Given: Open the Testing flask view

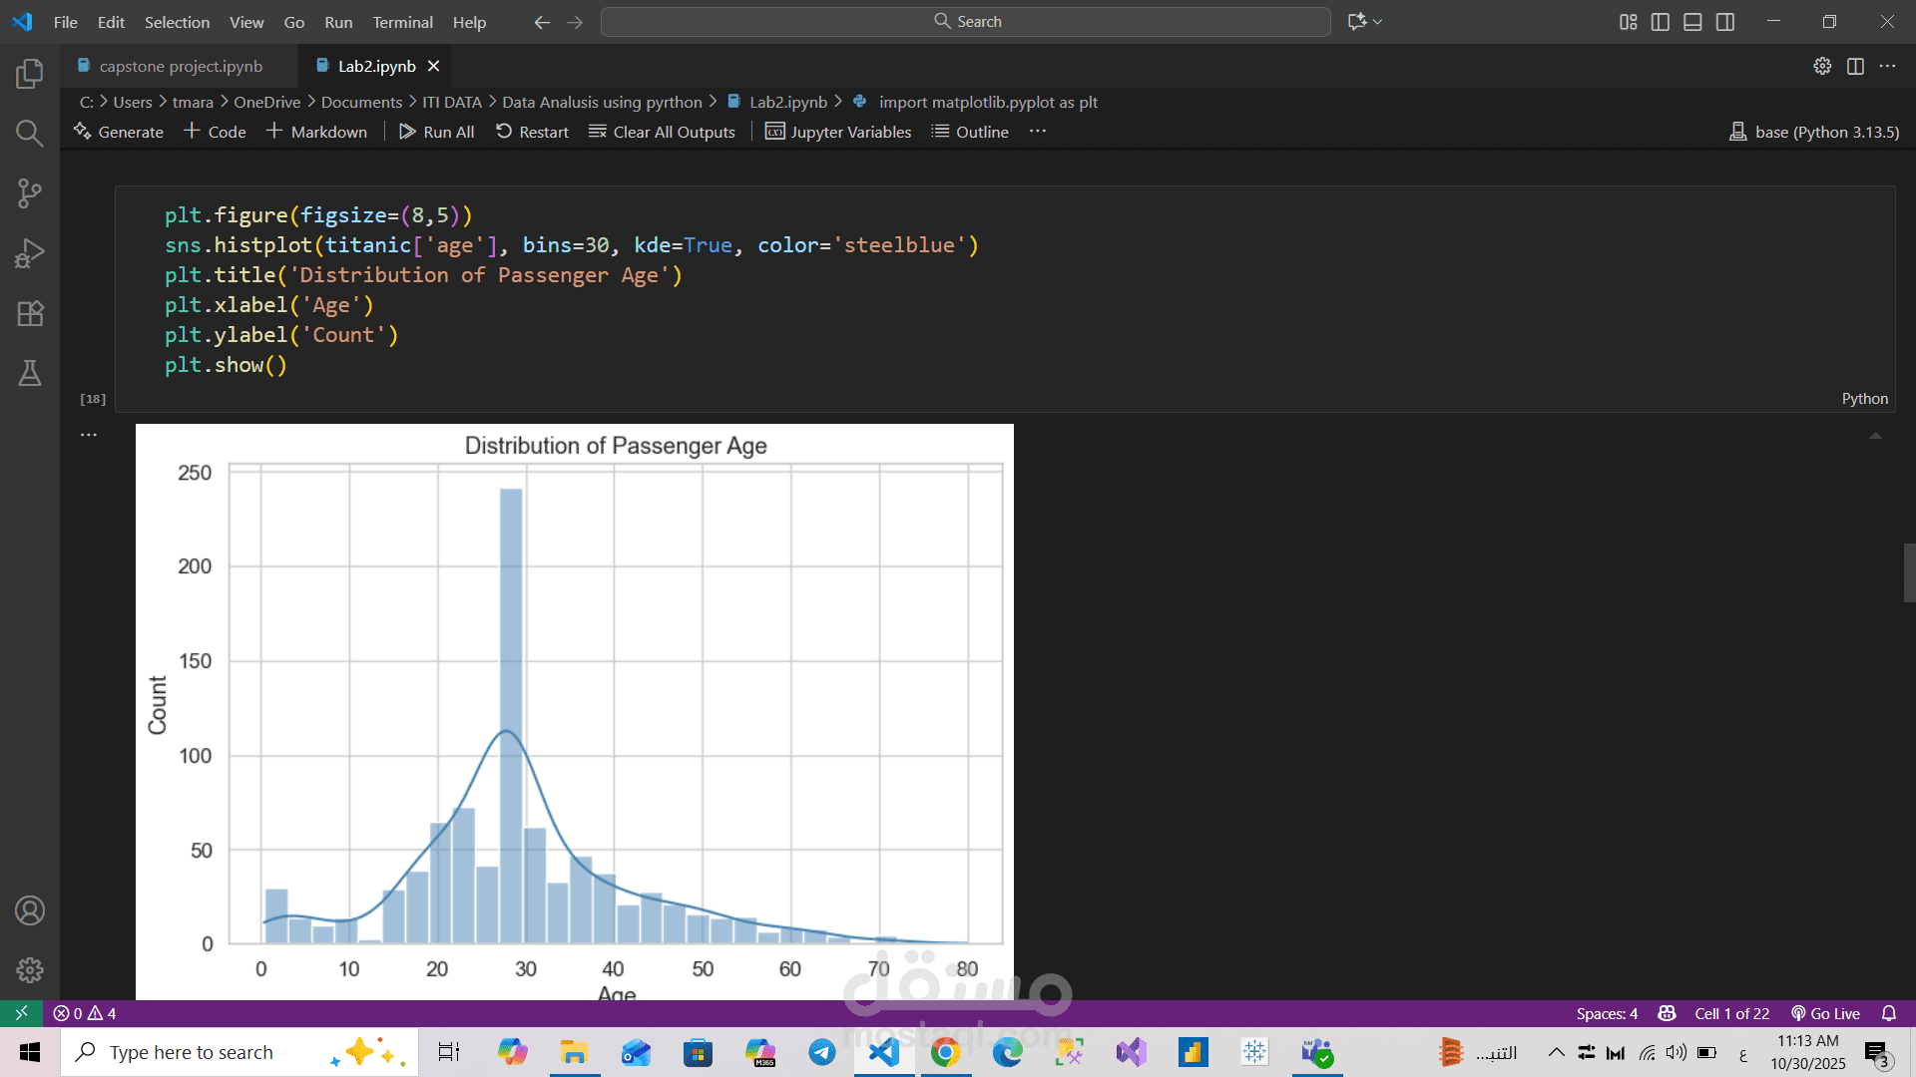Looking at the screenshot, I should click(29, 372).
